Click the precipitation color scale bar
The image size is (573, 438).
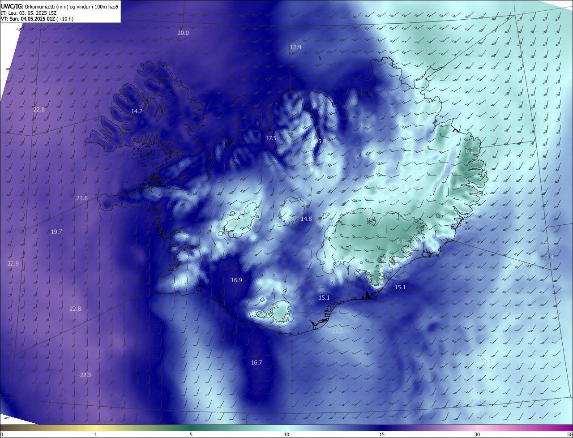(x=286, y=428)
